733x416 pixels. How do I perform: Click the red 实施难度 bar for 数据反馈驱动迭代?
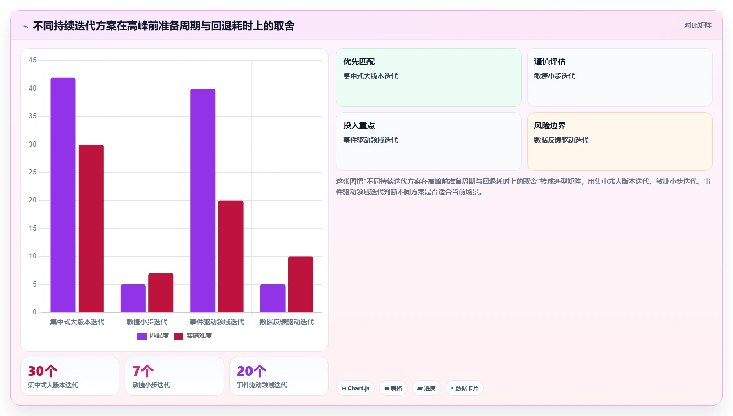point(301,284)
